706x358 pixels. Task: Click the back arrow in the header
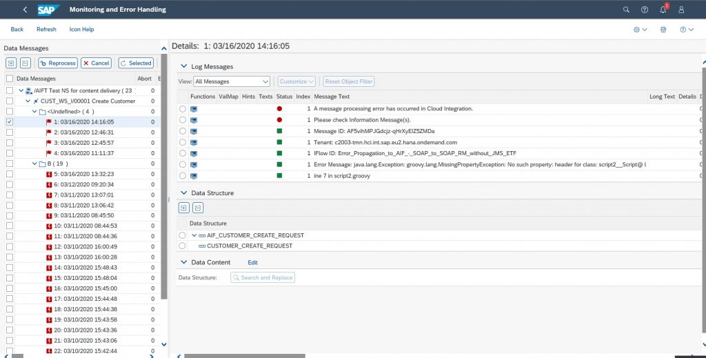coord(25,10)
